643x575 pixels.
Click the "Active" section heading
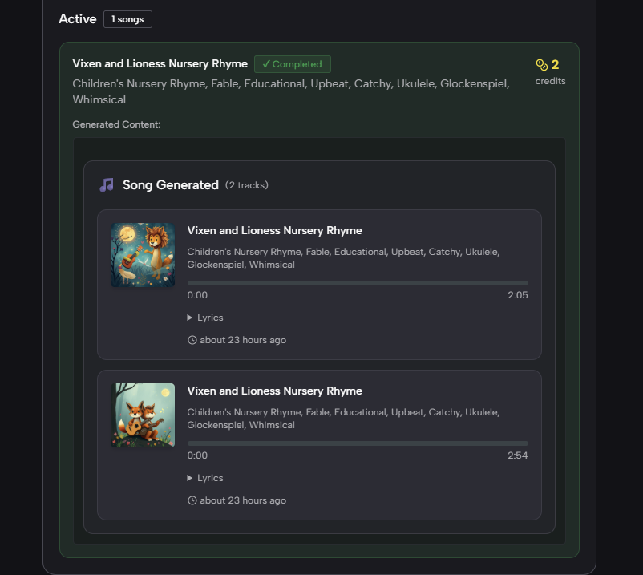77,19
